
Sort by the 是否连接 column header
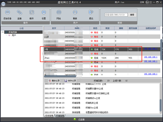133,28
